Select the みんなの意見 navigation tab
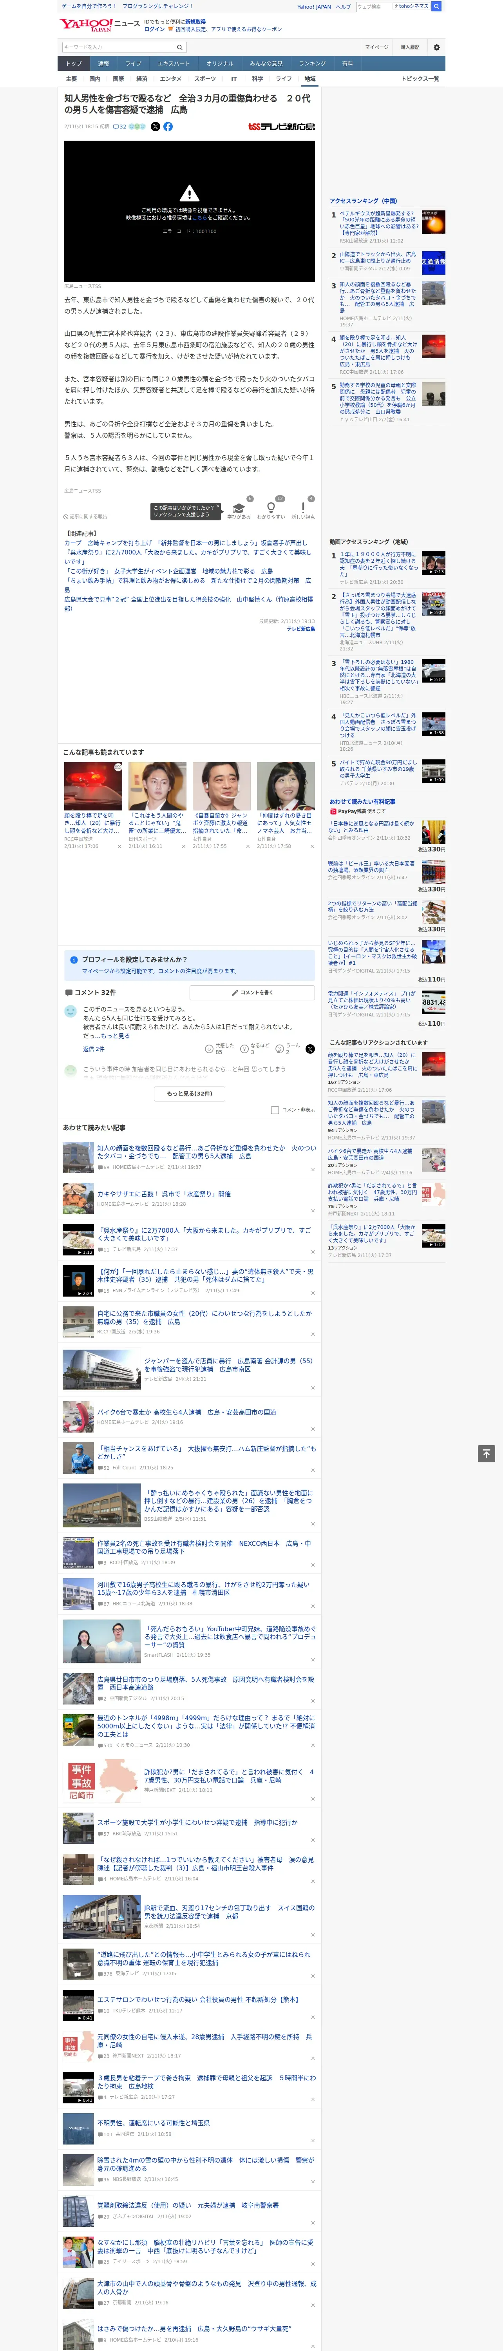503x2351 pixels. pyautogui.click(x=266, y=64)
